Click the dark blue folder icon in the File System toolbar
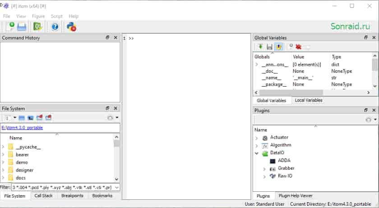This screenshot has height=208, width=379. (x=31, y=118)
